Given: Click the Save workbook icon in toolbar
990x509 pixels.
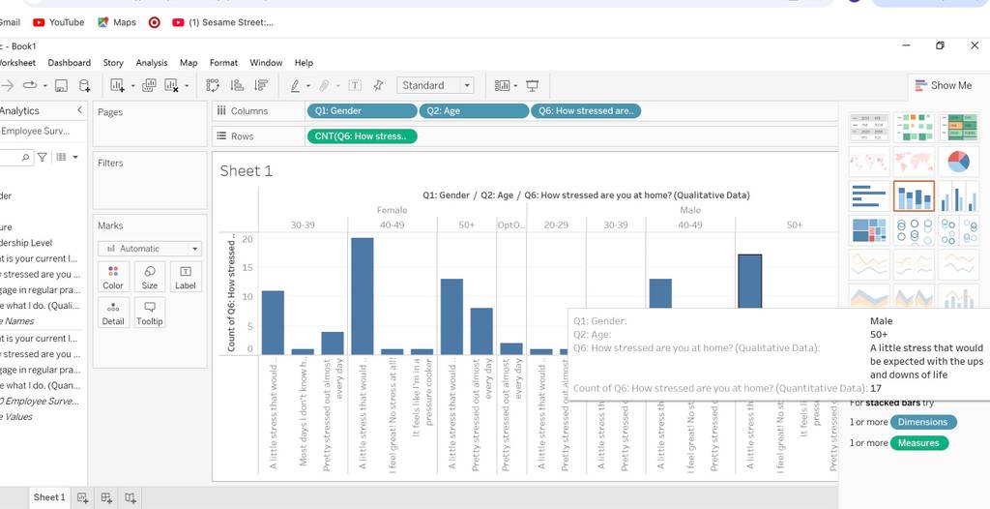Looking at the screenshot, I should pyautogui.click(x=61, y=85).
